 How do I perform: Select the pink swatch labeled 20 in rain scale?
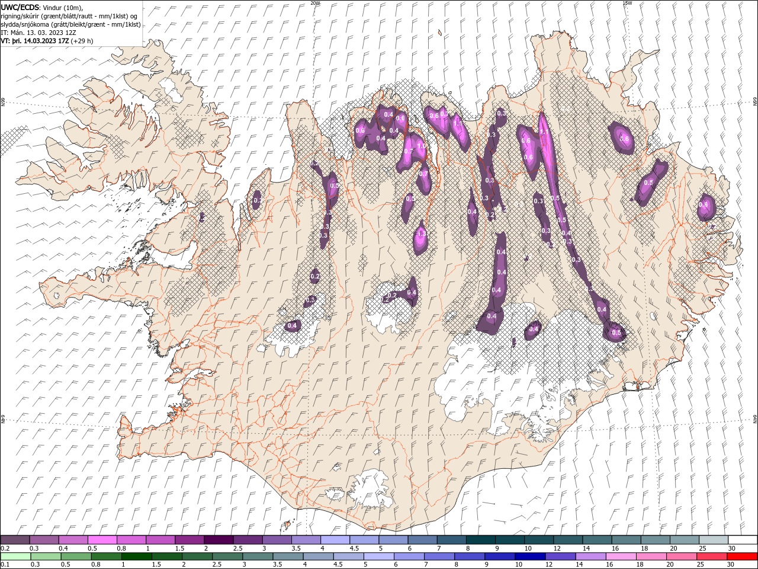tap(681, 557)
